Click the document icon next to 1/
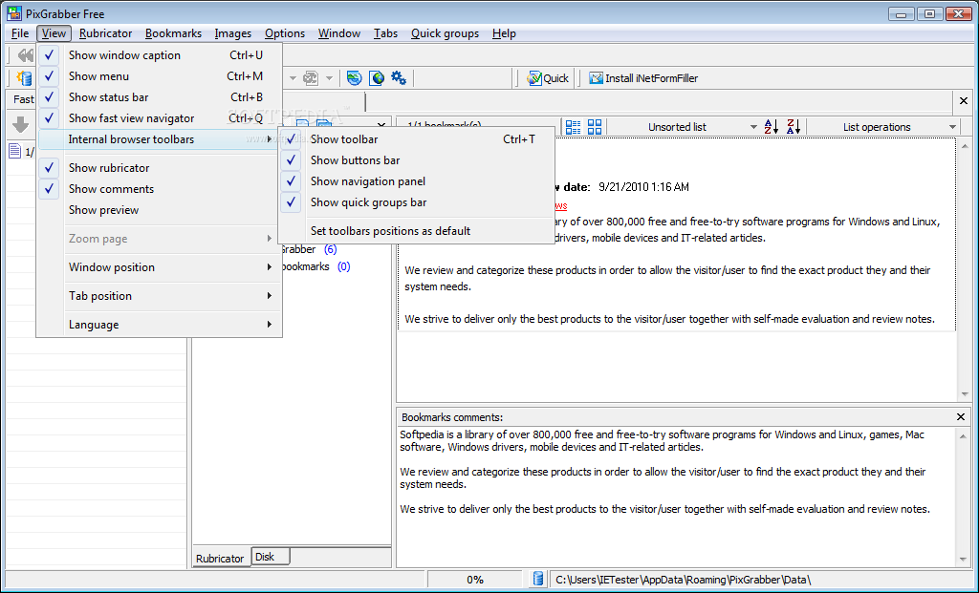 click(15, 151)
